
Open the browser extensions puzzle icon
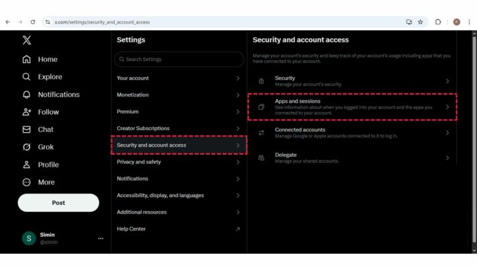click(438, 22)
